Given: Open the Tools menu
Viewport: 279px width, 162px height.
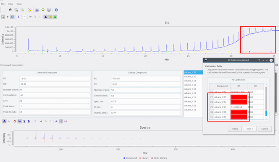Looking at the screenshot, I should click(19, 4).
